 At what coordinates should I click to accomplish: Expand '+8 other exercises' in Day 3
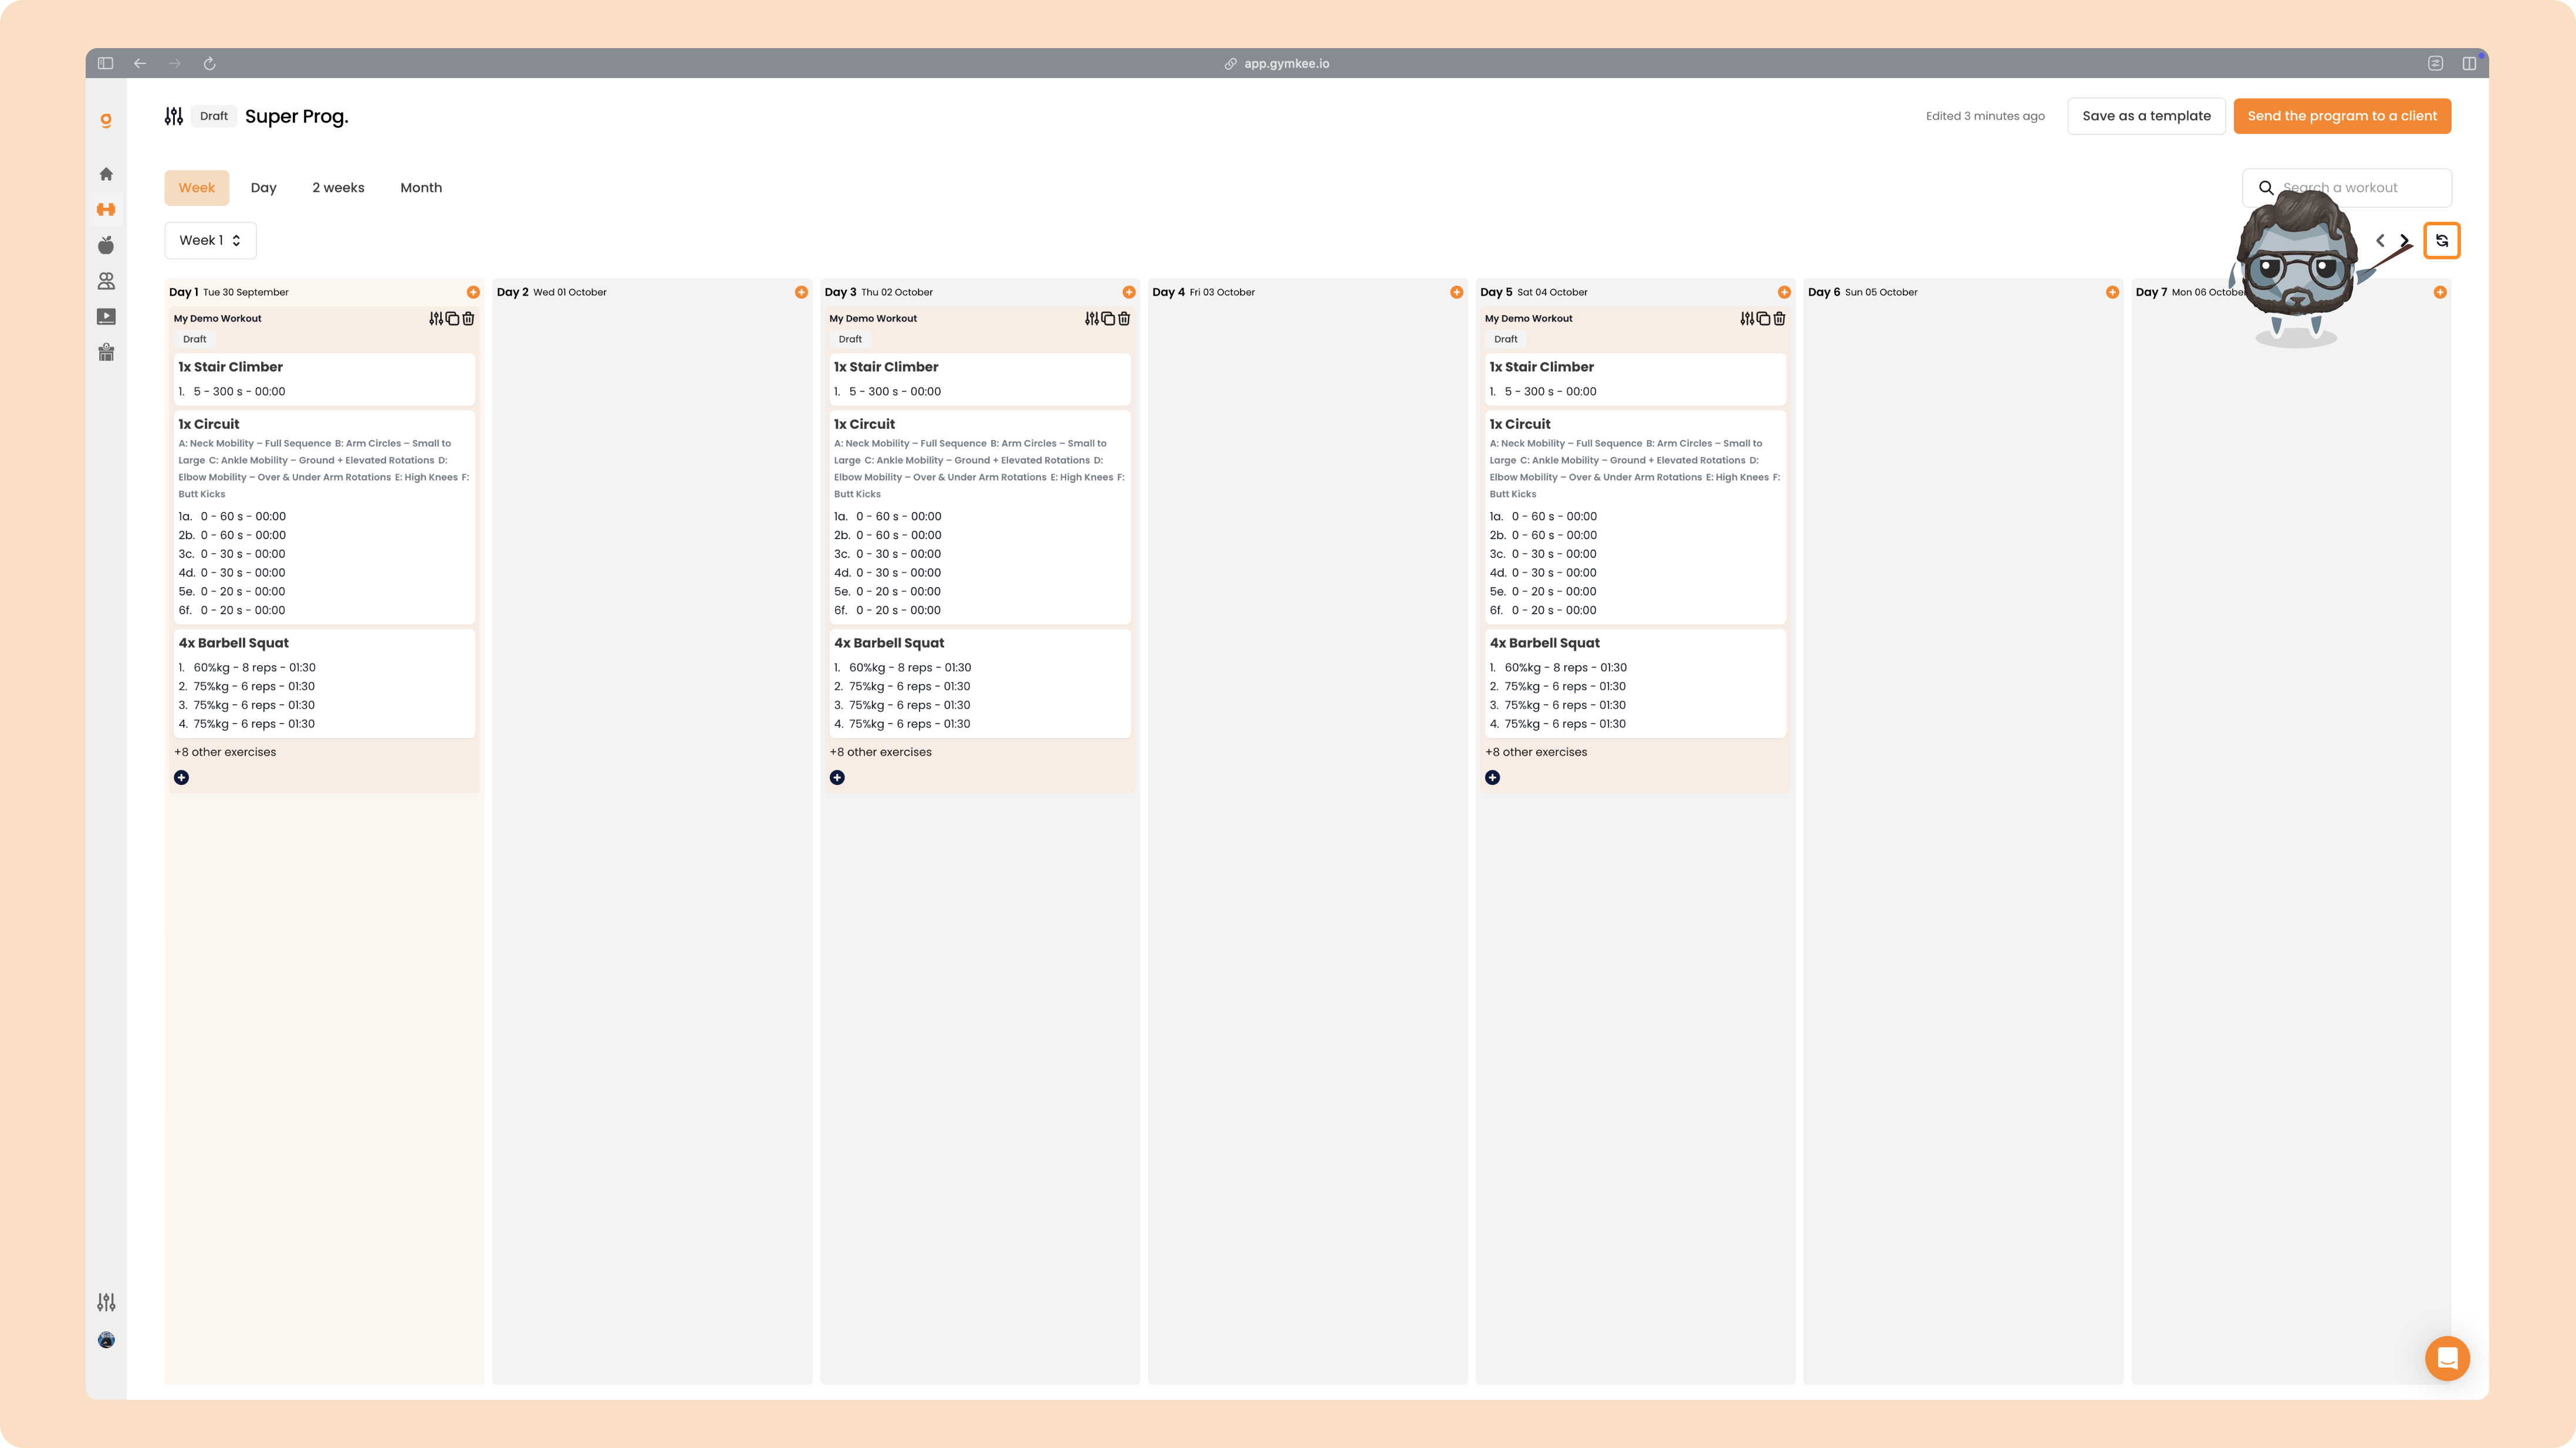880,752
